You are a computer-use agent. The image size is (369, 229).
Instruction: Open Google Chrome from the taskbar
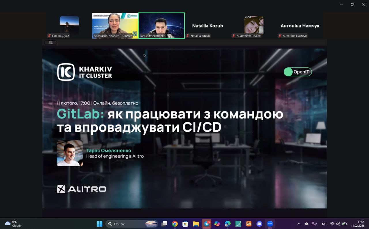(x=175, y=224)
